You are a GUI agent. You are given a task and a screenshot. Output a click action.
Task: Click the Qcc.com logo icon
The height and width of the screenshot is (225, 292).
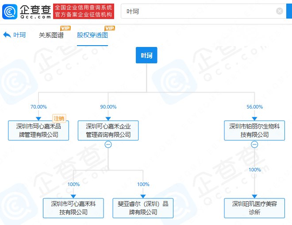tap(10, 12)
